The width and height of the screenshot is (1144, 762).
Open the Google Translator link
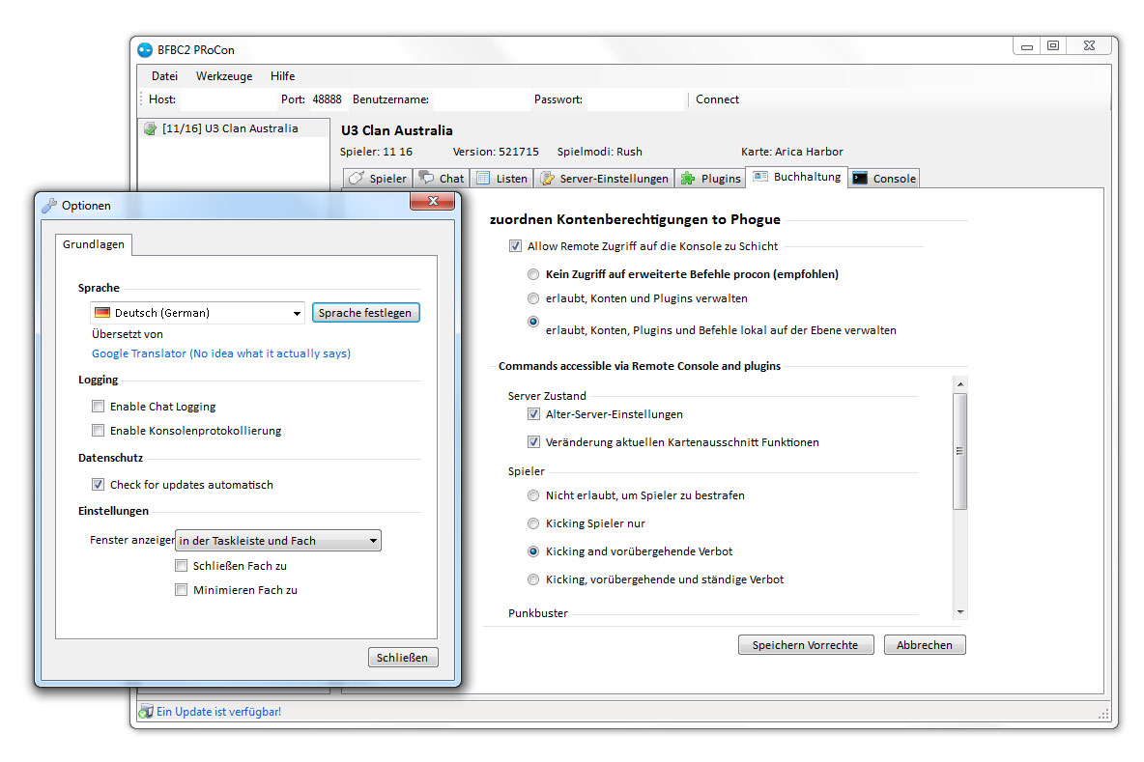pos(221,353)
